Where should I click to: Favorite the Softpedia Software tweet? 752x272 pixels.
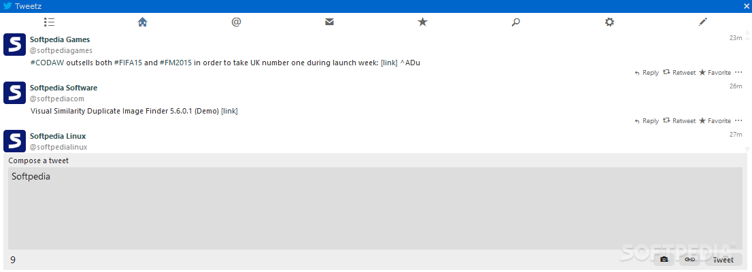coord(715,121)
